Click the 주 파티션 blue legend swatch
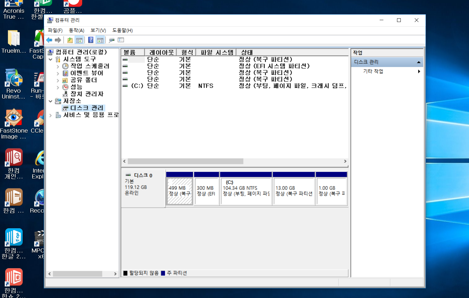Viewport: 469px width, 298px height. tap(163, 273)
